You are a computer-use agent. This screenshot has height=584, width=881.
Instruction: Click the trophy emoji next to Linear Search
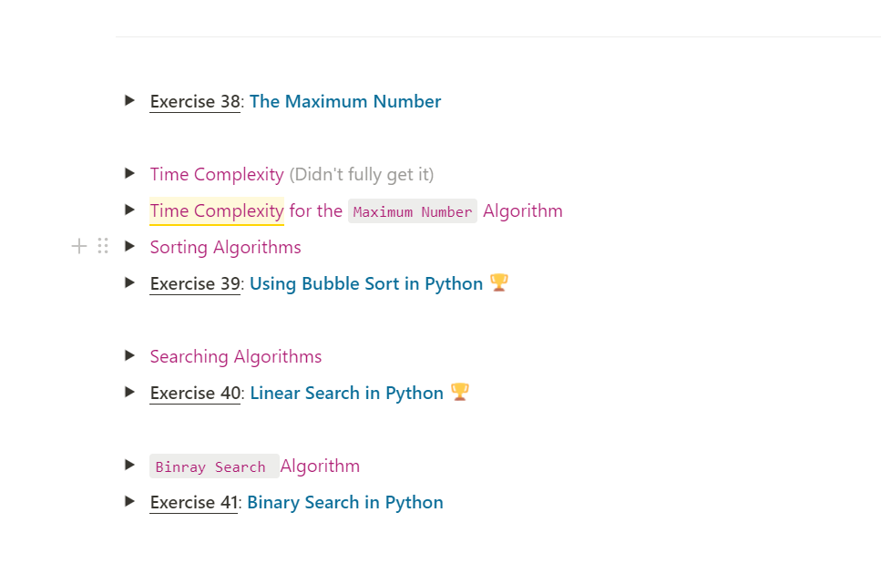tap(459, 392)
